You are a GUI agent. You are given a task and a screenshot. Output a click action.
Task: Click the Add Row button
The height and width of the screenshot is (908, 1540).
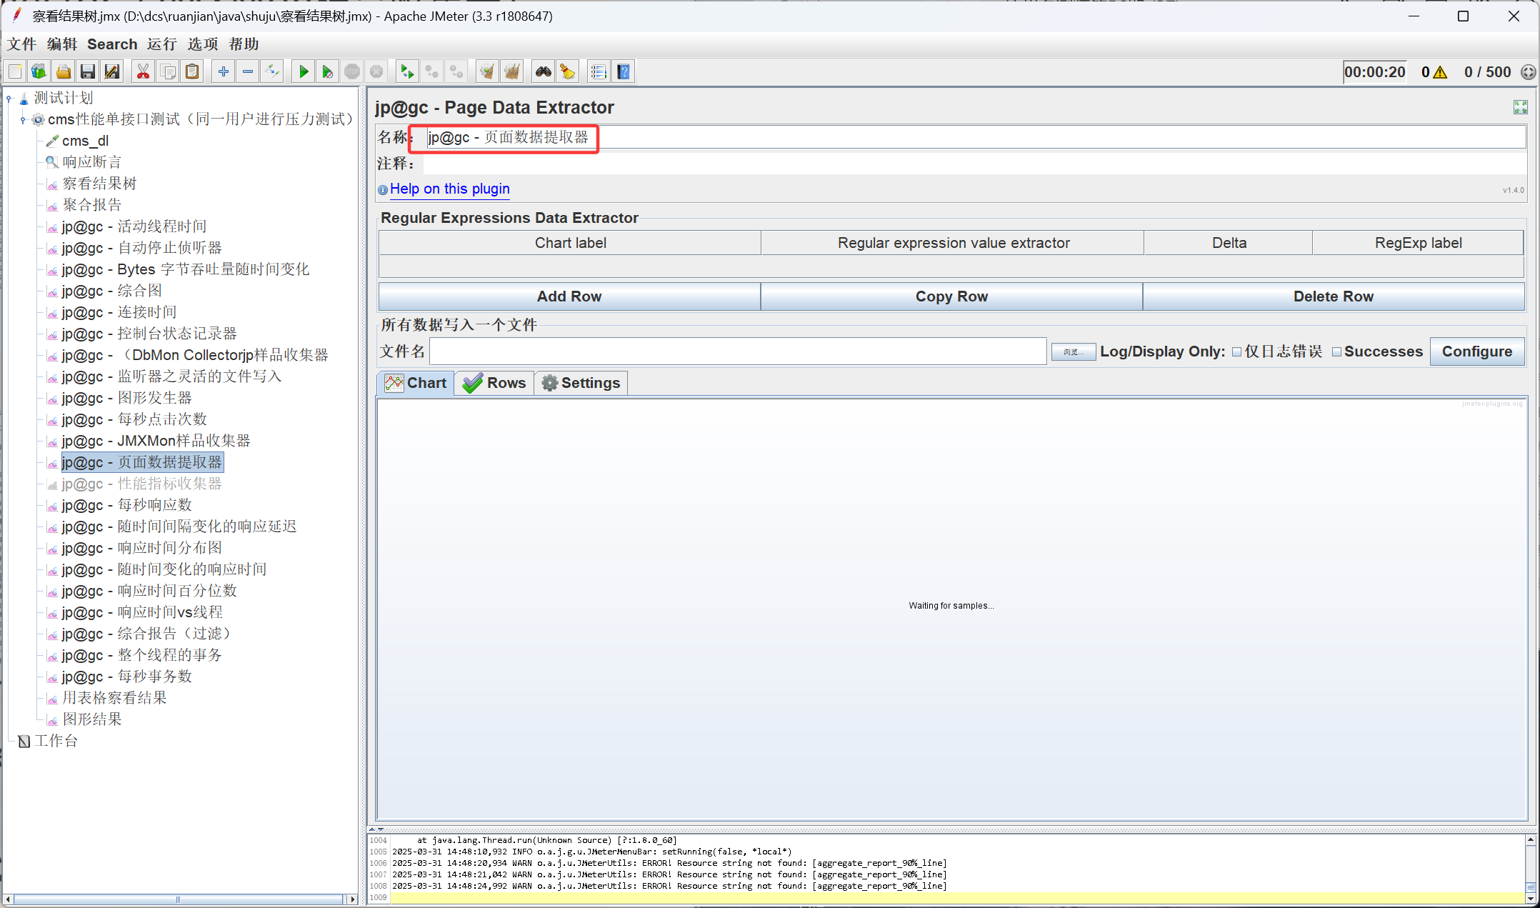coord(569,296)
